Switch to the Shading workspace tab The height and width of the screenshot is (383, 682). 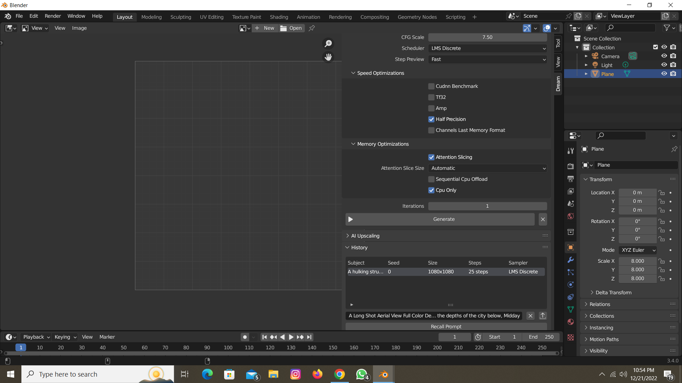(x=278, y=17)
